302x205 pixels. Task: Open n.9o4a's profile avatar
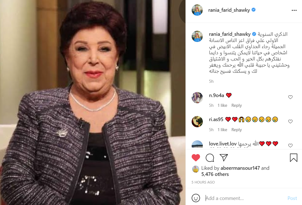[197, 98]
